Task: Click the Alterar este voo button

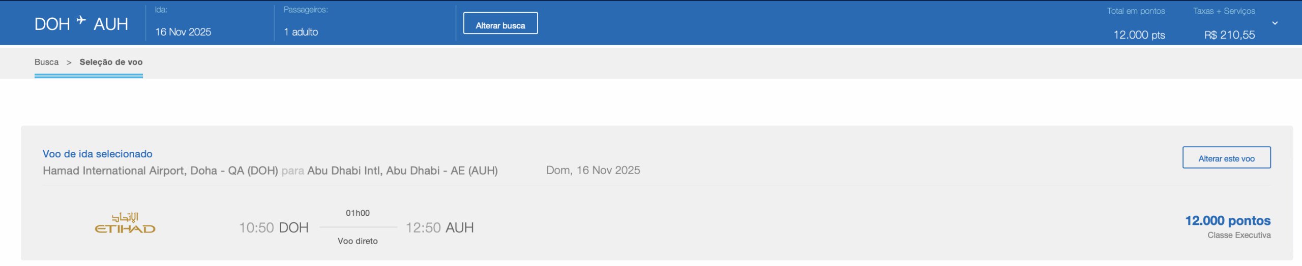Action: [1226, 158]
